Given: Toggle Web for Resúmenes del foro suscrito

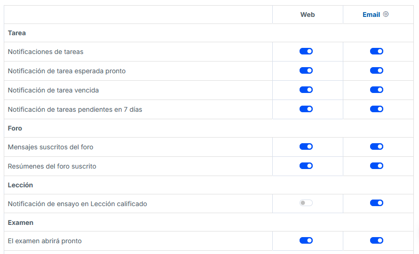Looking at the screenshot, I should coord(306,166).
